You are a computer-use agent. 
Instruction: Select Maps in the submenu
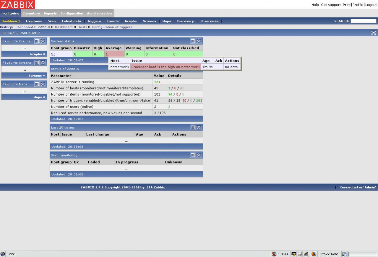click(167, 21)
